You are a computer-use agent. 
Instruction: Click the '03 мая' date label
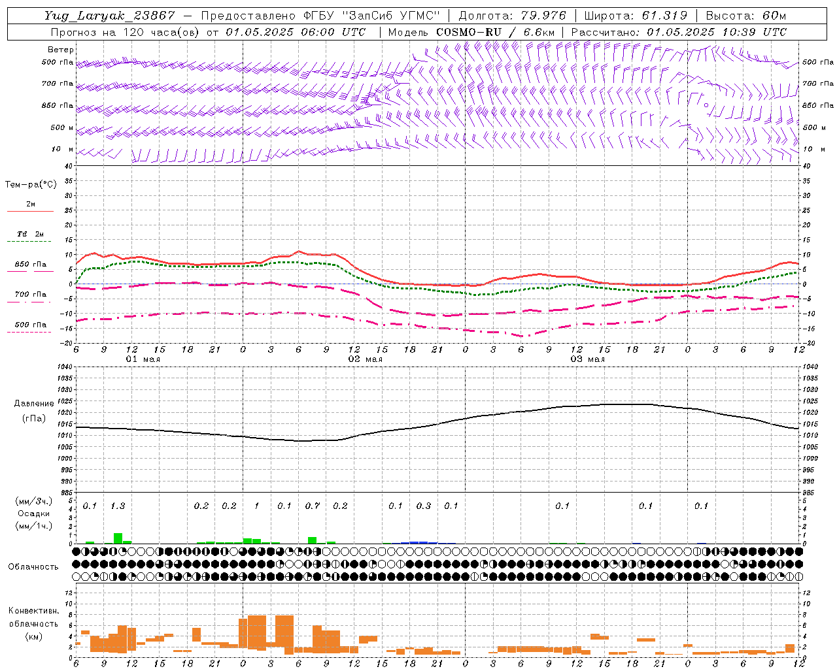pyautogui.click(x=588, y=359)
